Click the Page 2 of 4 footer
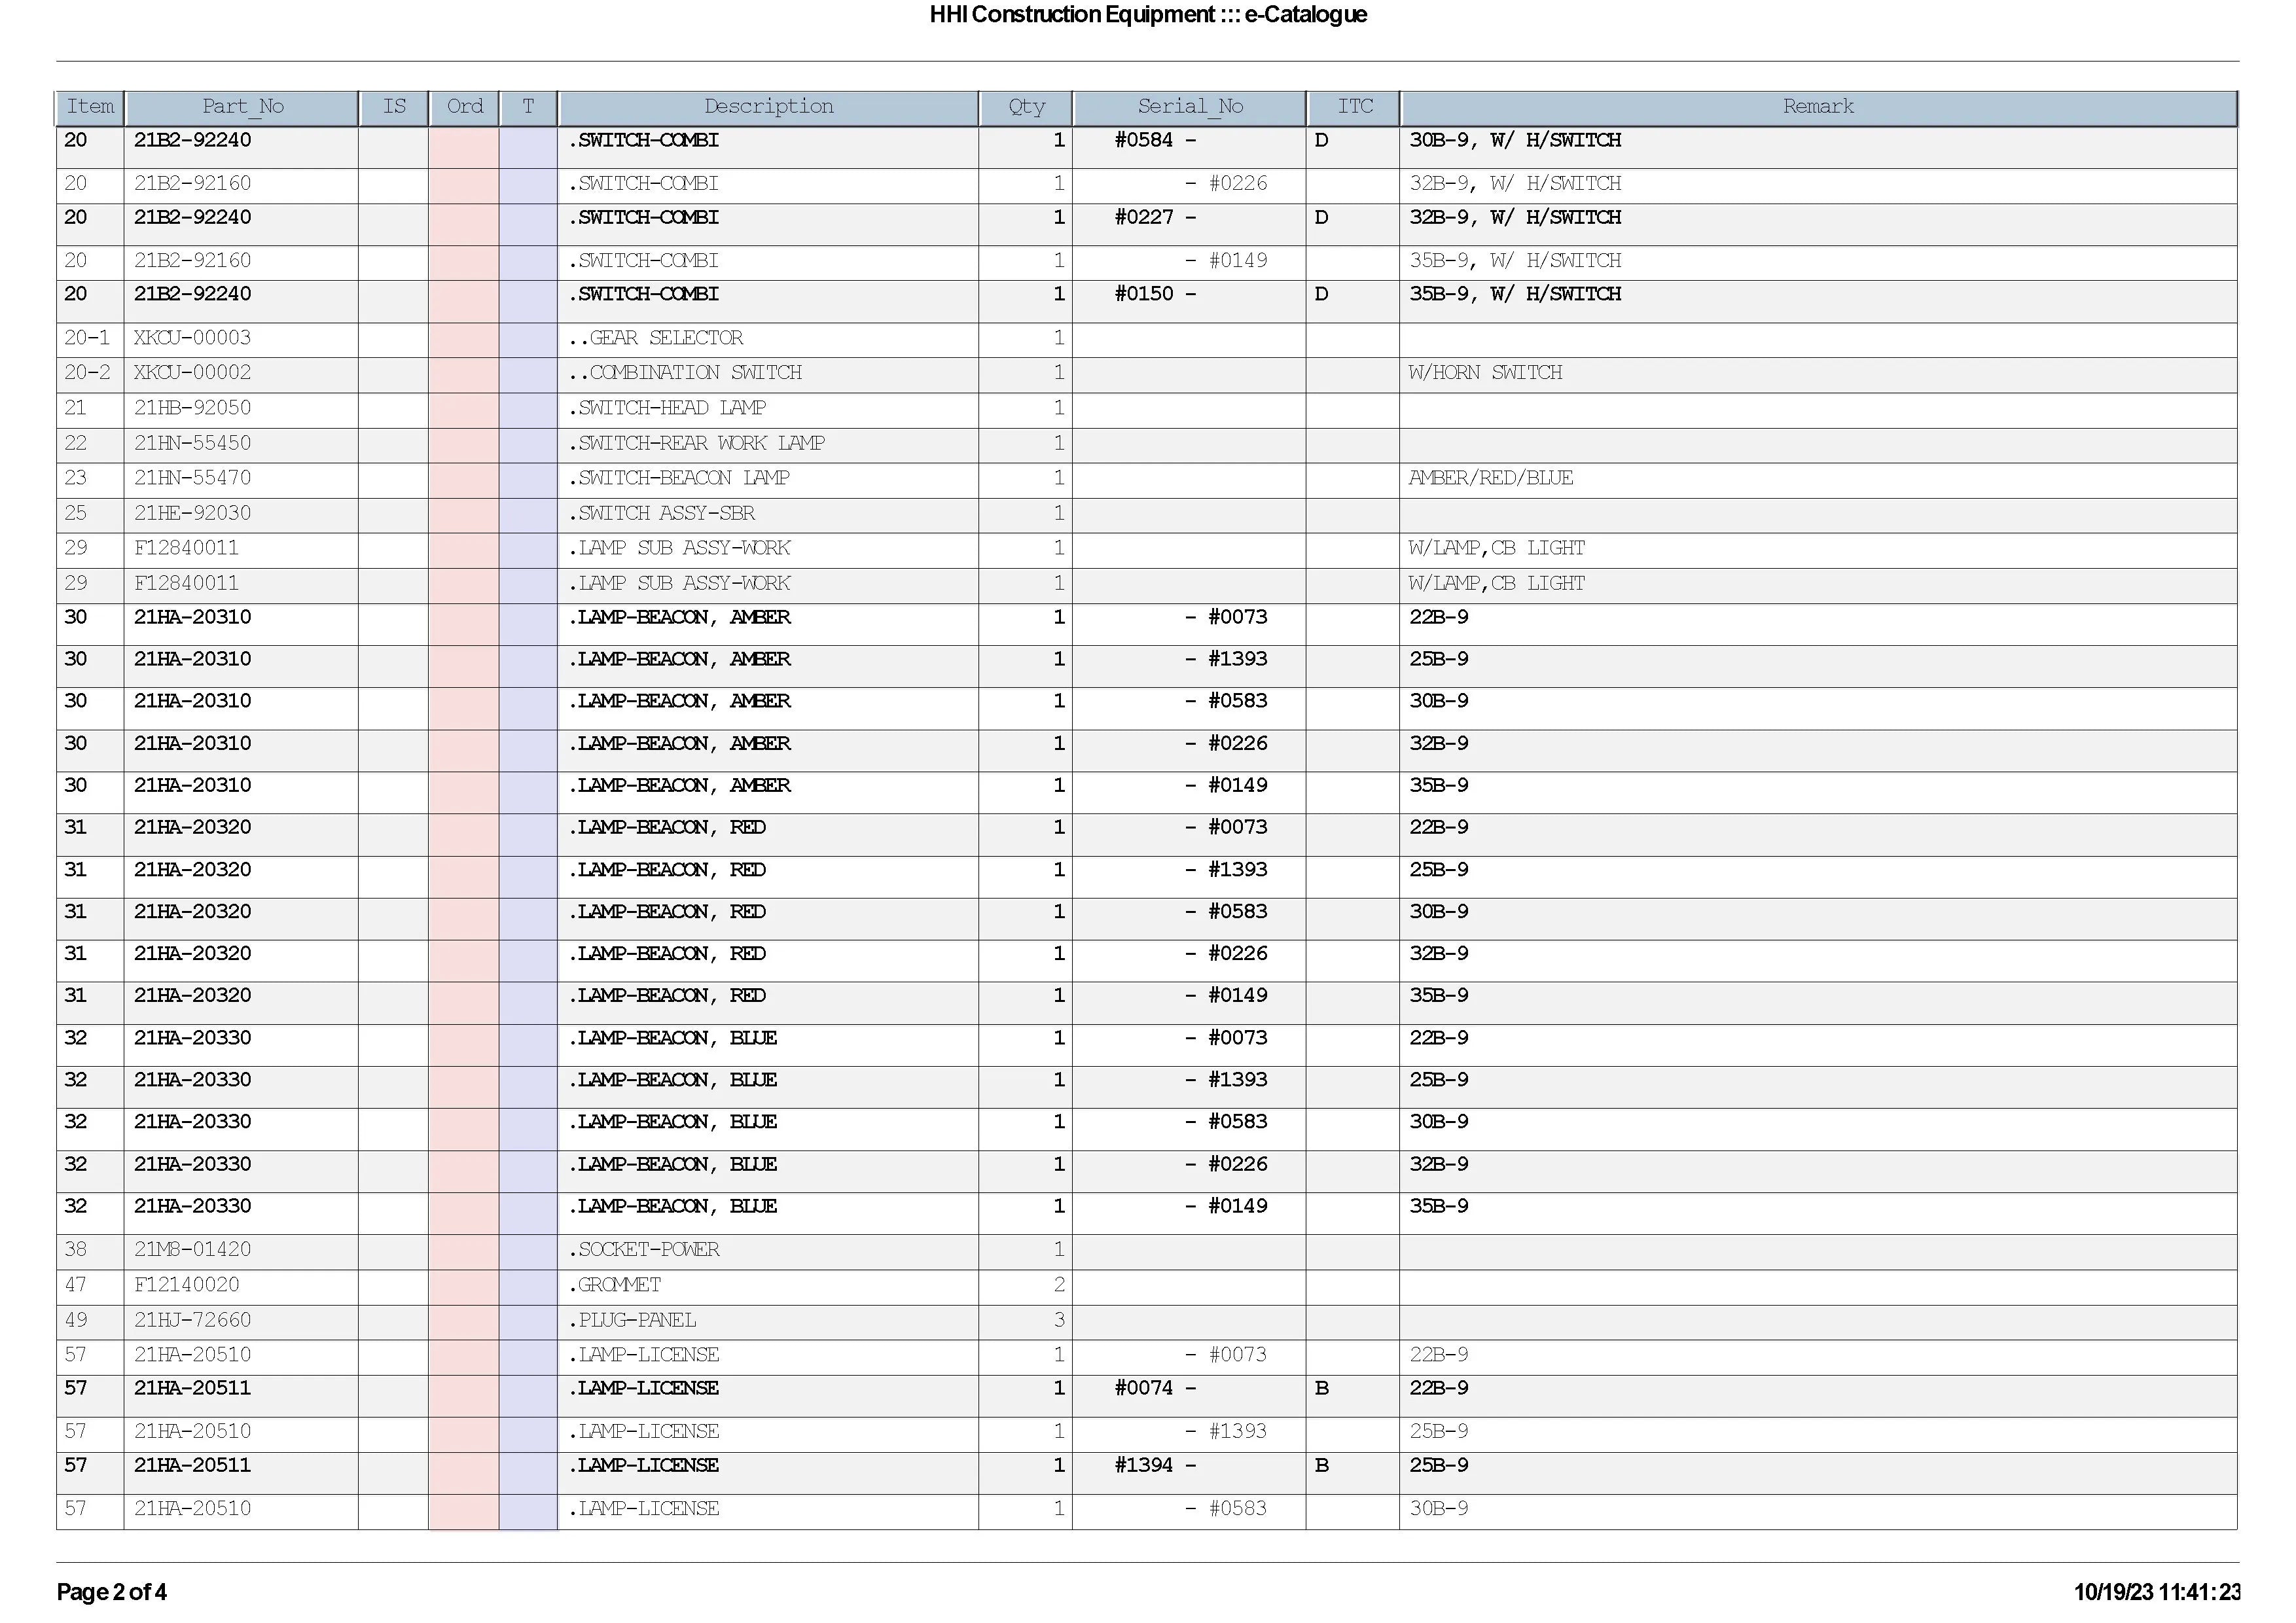The width and height of the screenshot is (2296, 1623). (111, 1592)
